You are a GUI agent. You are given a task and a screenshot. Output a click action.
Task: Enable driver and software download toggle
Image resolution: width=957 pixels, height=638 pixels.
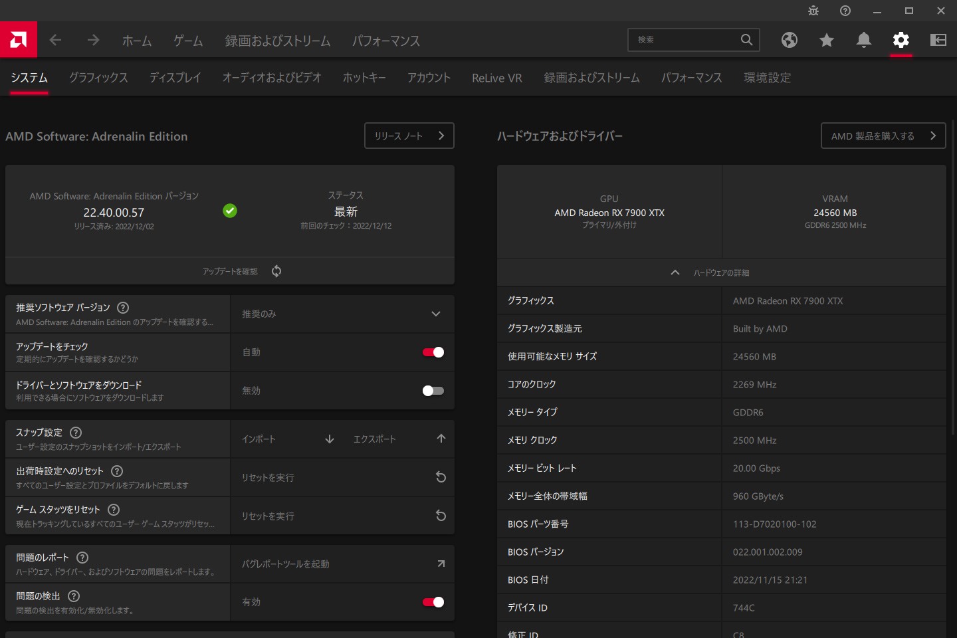point(433,391)
